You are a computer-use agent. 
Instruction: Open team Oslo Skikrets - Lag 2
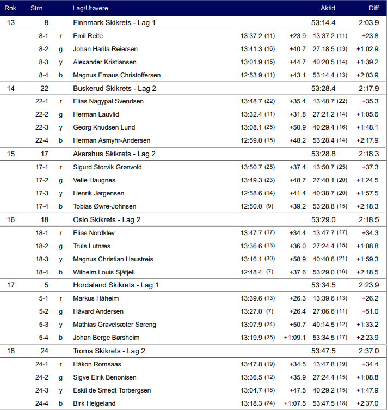(x=107, y=219)
